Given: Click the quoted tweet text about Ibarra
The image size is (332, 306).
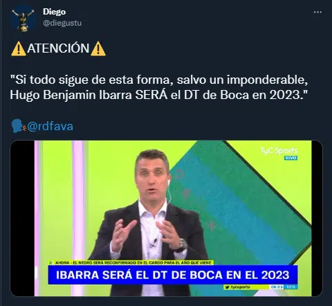Looking at the screenshot, I should (159, 87).
